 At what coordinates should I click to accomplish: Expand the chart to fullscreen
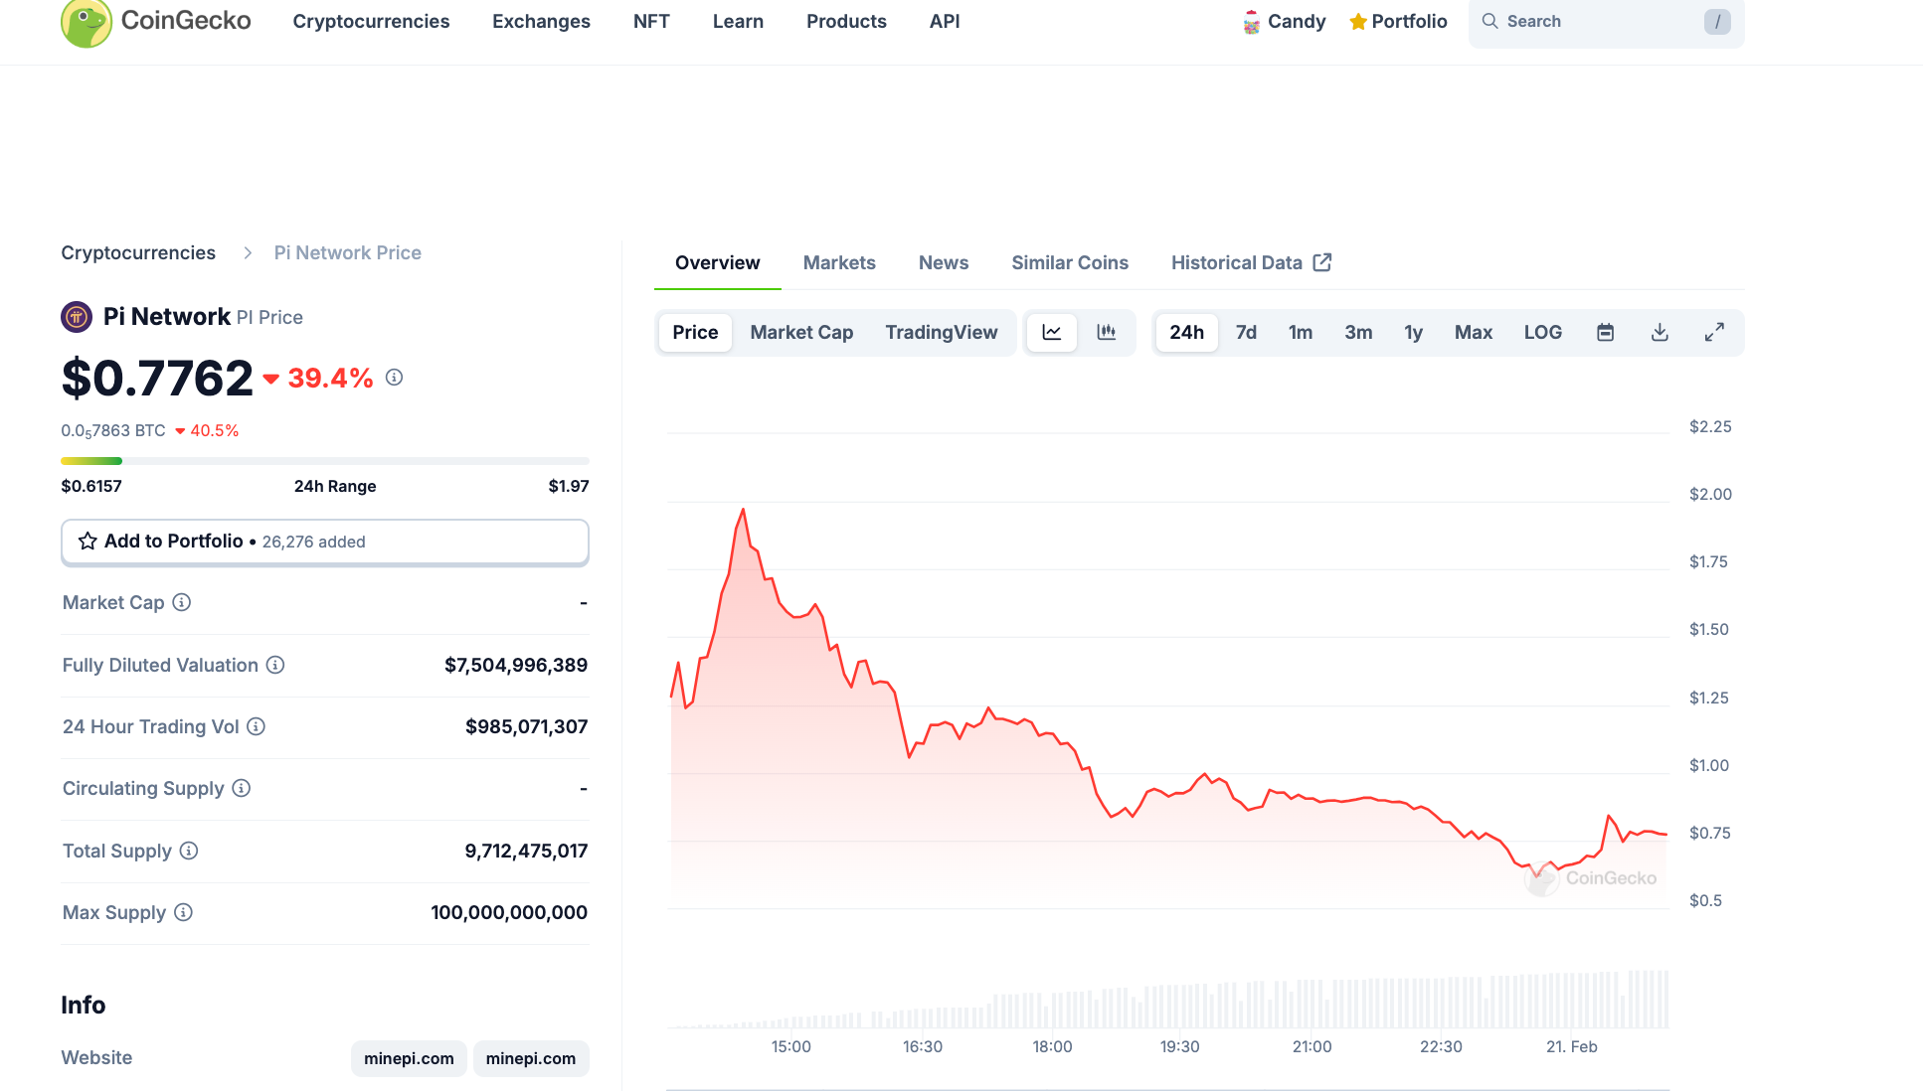coord(1714,332)
